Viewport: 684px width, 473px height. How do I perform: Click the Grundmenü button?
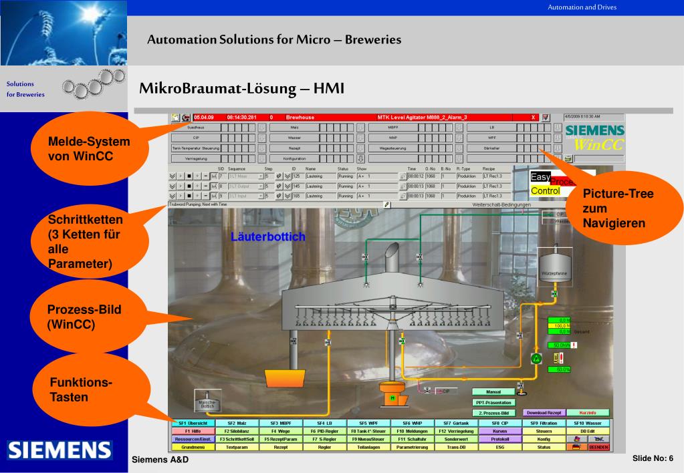(x=194, y=448)
